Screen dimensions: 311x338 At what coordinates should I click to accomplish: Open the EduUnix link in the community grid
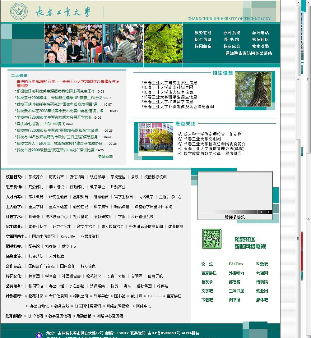236,264
